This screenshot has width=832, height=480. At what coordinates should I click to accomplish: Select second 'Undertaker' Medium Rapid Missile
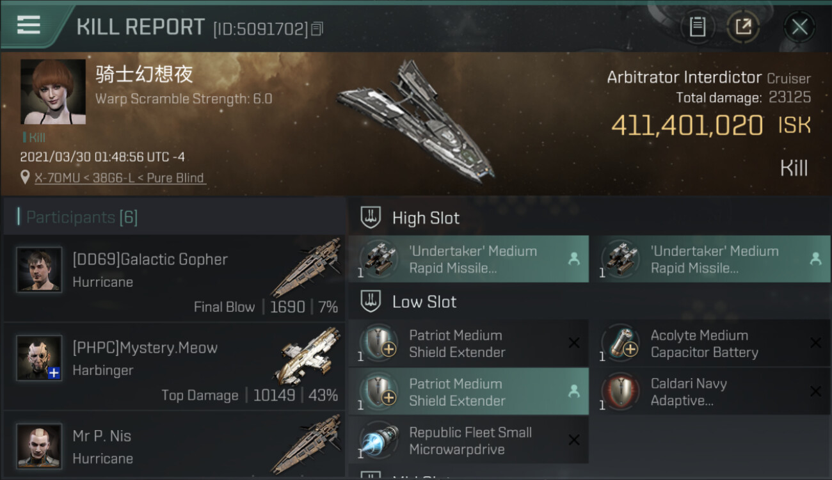pos(710,259)
